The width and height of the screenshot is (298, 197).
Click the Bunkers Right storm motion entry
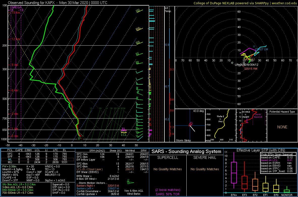click(98, 186)
